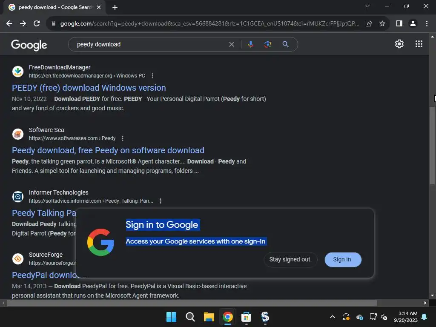
Task: Open the tab search chevron
Action: coord(367,6)
